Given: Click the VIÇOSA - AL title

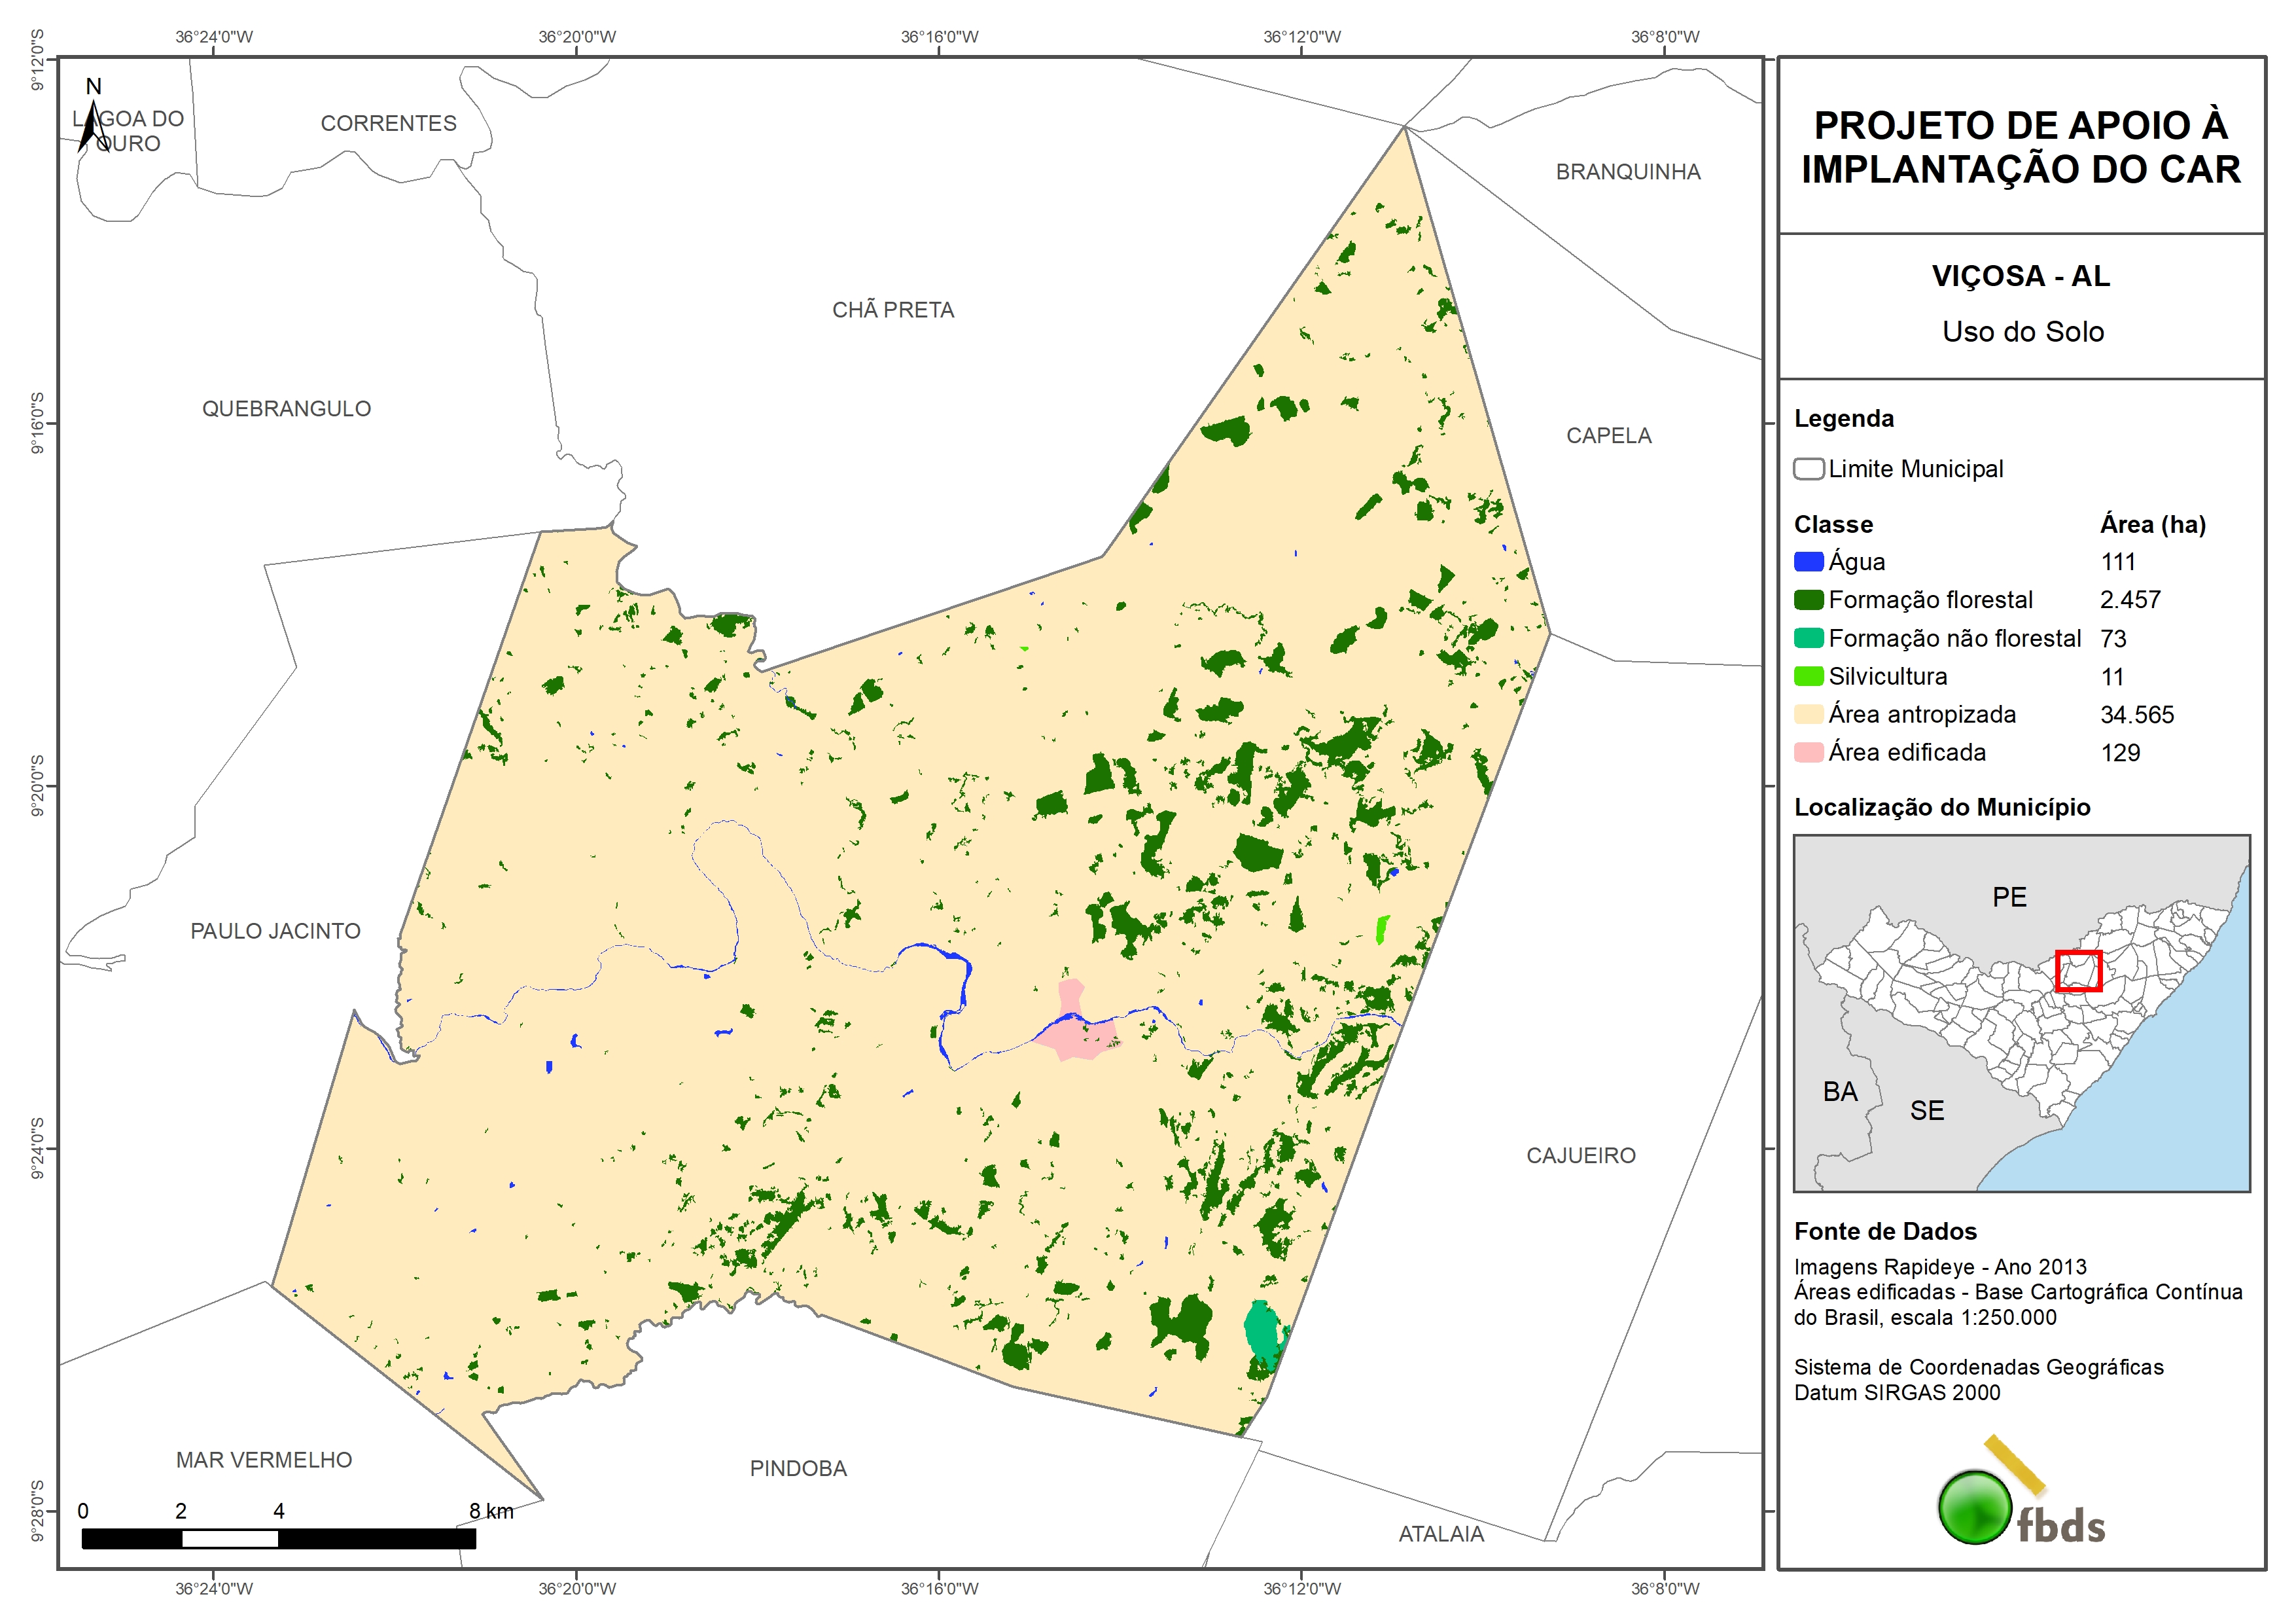Looking at the screenshot, I should click(2020, 276).
